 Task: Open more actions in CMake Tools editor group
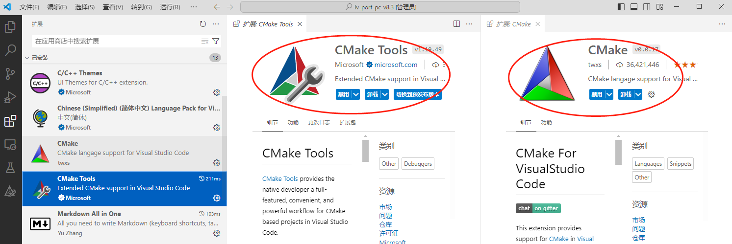470,24
